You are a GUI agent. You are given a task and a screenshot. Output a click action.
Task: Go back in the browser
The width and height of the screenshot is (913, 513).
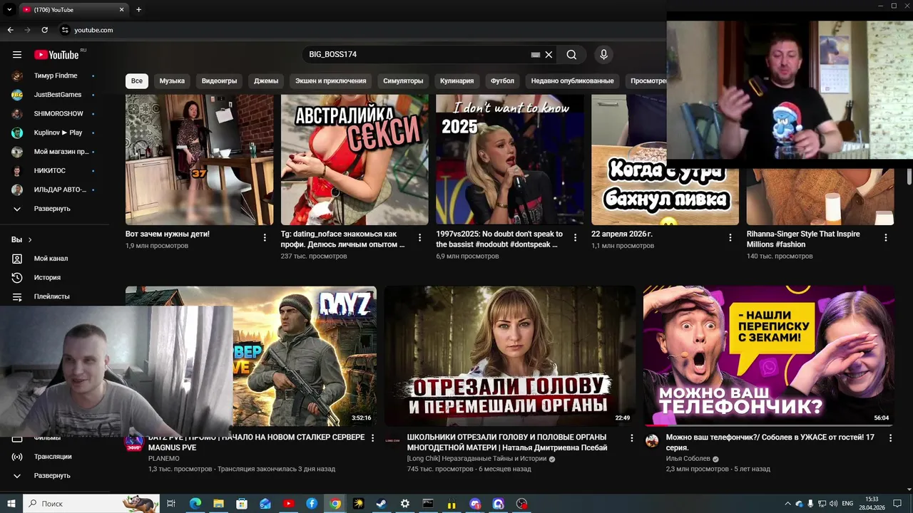tap(10, 30)
